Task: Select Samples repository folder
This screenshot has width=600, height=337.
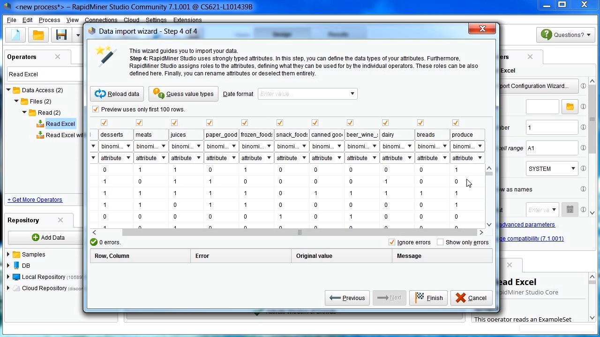Action: point(33,255)
